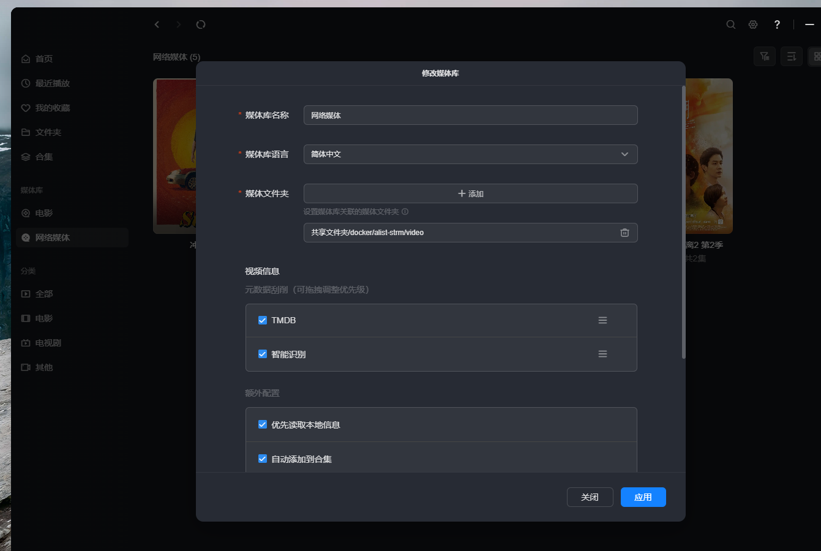Grab the TMDB row reorder handle

coord(602,320)
